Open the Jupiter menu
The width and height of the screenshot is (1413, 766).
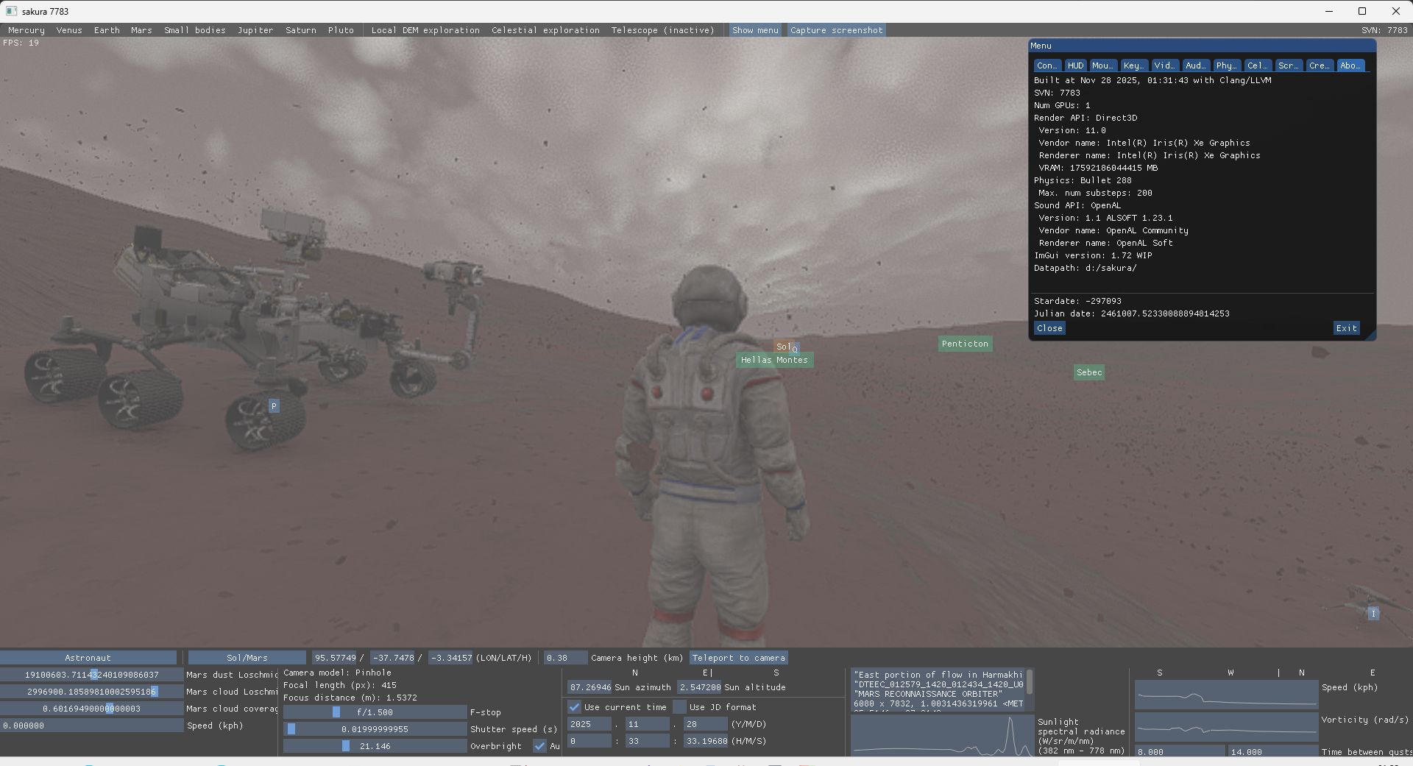pyautogui.click(x=255, y=30)
